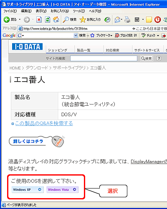Open the Google toolbar search box dropdown
The height and width of the screenshot is (209, 167).
(76, 36)
